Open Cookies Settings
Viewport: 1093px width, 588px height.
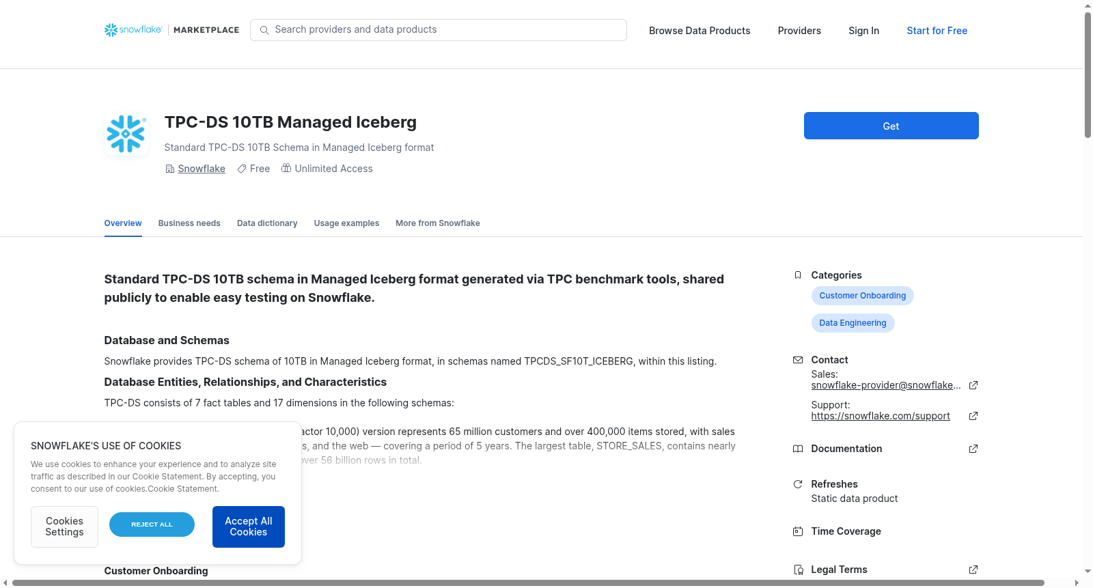click(x=64, y=527)
